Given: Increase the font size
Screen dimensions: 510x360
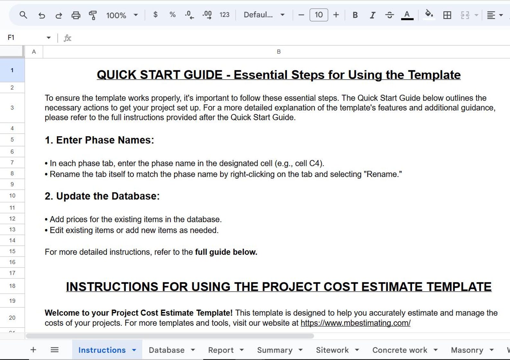Looking at the screenshot, I should 336,15.
